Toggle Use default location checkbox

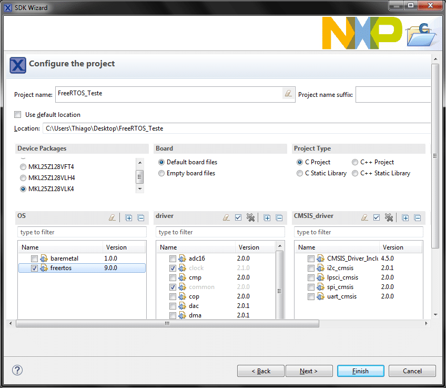(x=18, y=114)
